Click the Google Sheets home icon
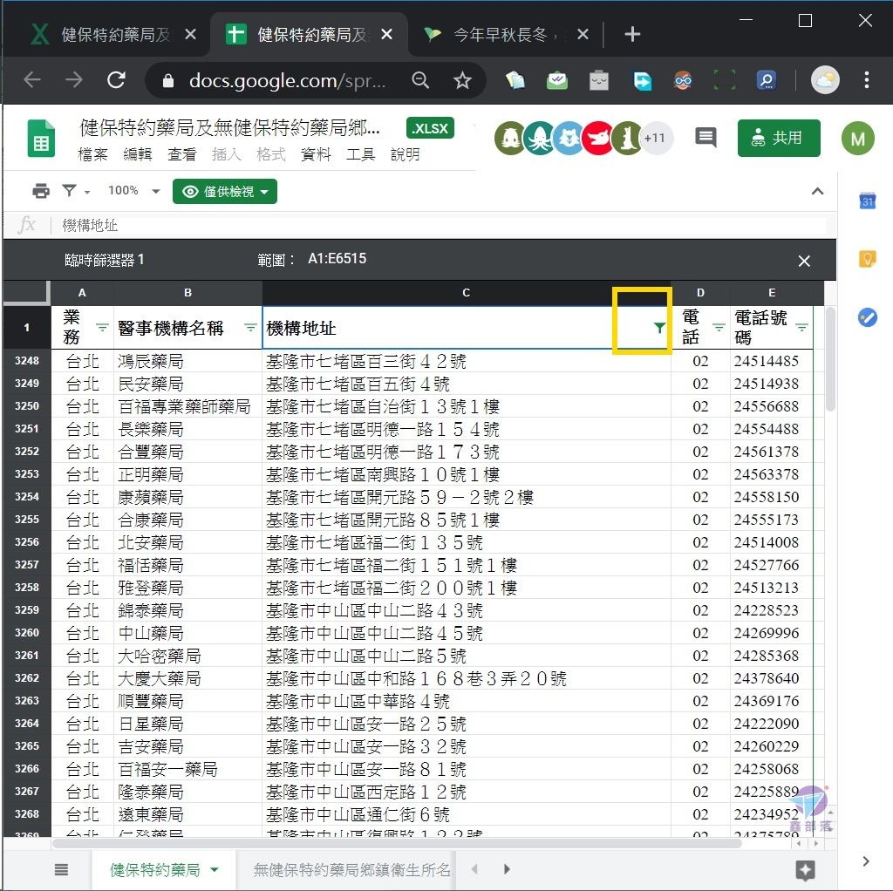The height and width of the screenshot is (891, 893). (41, 138)
